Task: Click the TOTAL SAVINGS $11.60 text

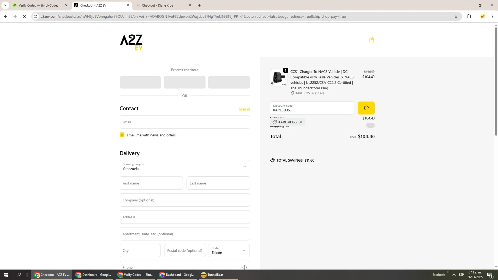Action: [x=295, y=160]
